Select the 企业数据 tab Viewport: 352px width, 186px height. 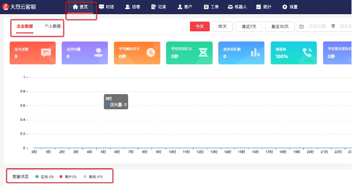tap(25, 26)
